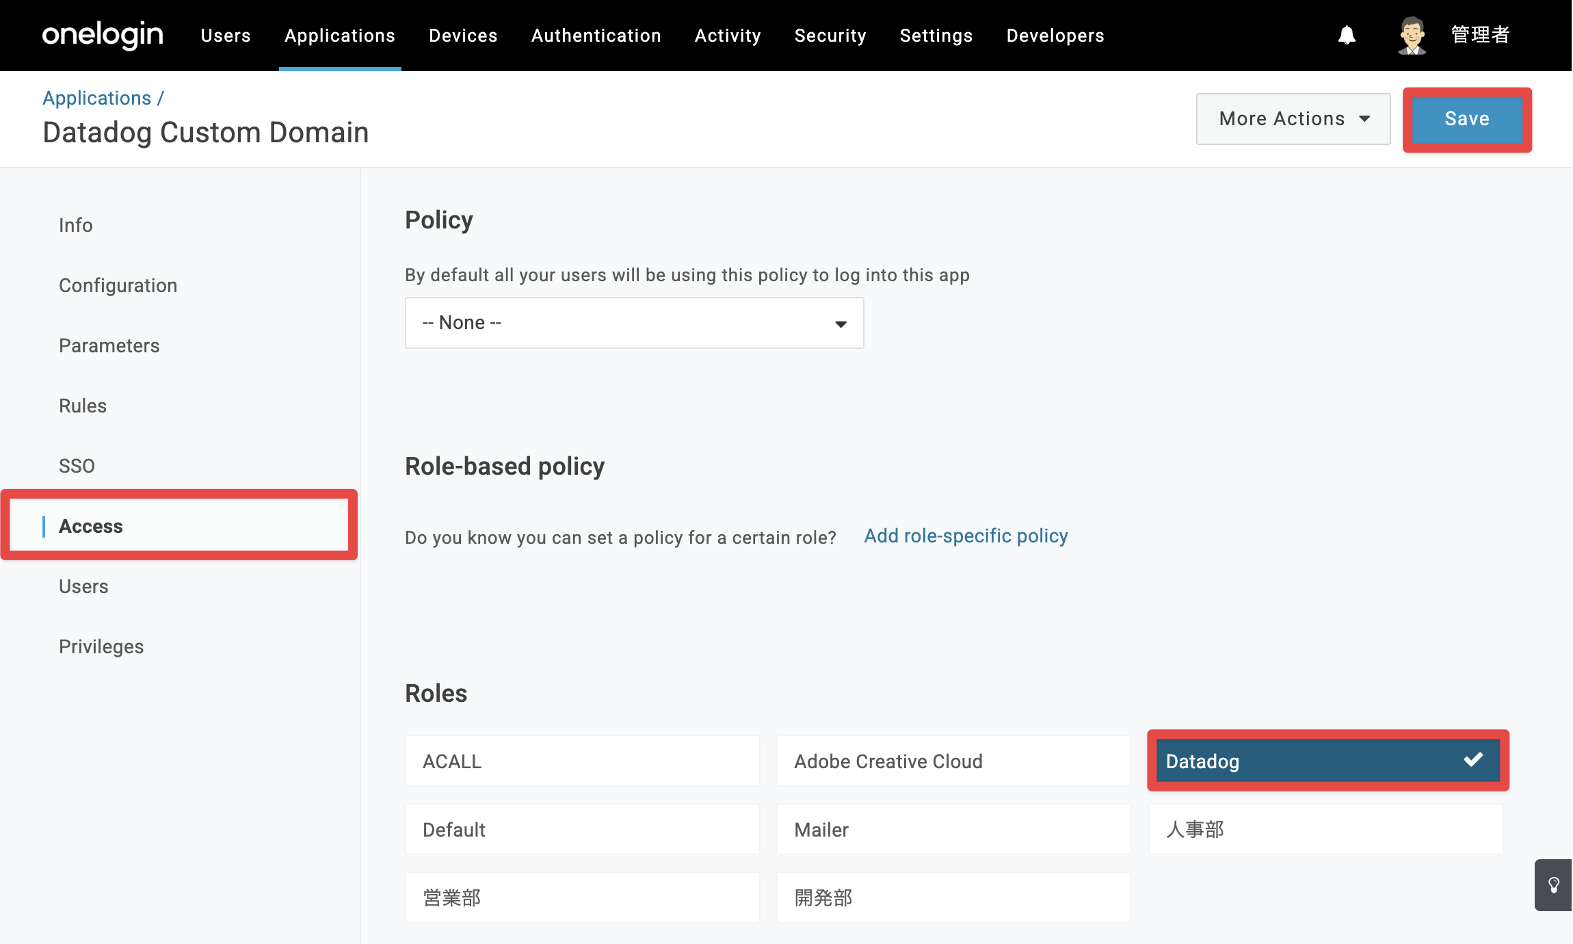Screen dimensions: 1573x944
Task: Click the admin user avatar
Action: [x=1412, y=35]
